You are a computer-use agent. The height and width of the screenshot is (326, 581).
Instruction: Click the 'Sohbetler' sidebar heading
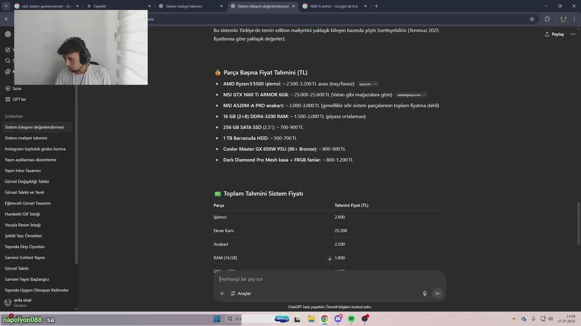click(x=14, y=116)
